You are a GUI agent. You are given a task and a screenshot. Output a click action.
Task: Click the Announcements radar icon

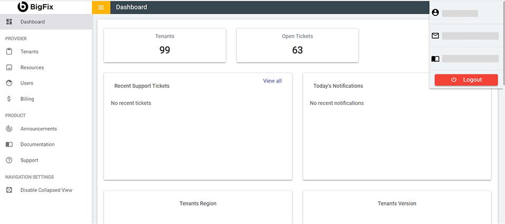[x=9, y=128]
